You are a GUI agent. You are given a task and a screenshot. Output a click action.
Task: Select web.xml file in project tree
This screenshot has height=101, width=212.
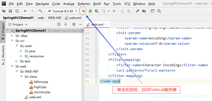[x=35, y=97]
